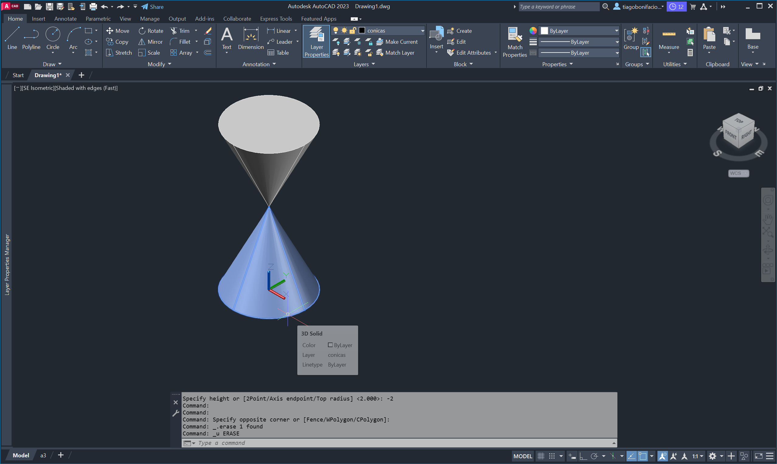Open the conicas layer dropdown
777x464 pixels.
click(423, 30)
